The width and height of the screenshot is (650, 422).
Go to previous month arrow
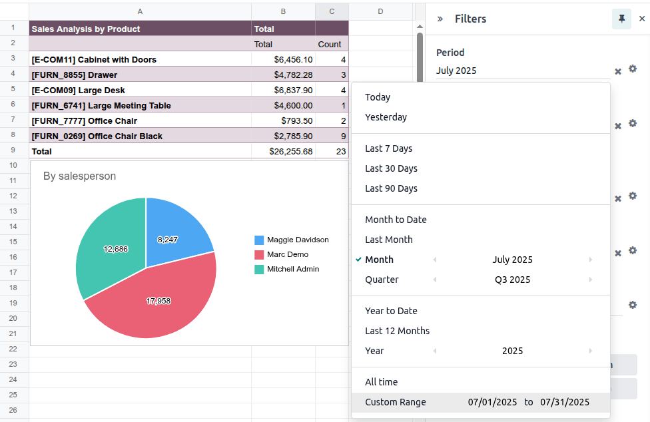point(435,260)
